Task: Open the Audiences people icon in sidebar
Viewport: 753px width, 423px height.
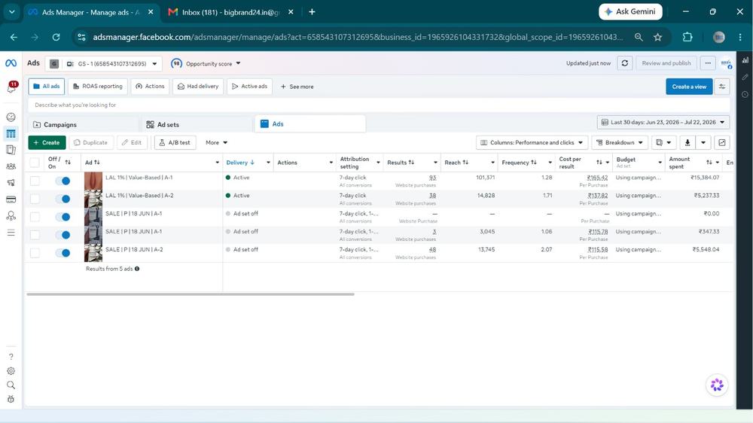Action: (11, 166)
